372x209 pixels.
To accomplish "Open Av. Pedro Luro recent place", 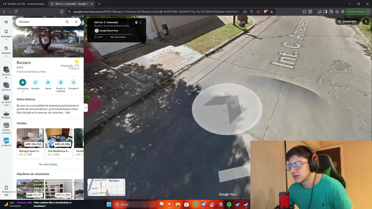I will tap(6, 100).
